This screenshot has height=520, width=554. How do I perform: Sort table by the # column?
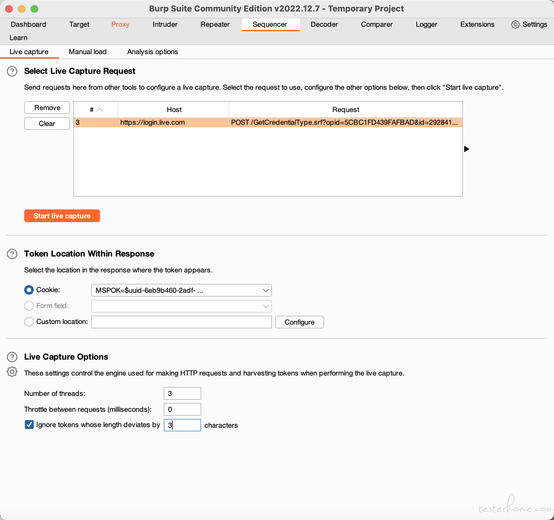(x=96, y=109)
